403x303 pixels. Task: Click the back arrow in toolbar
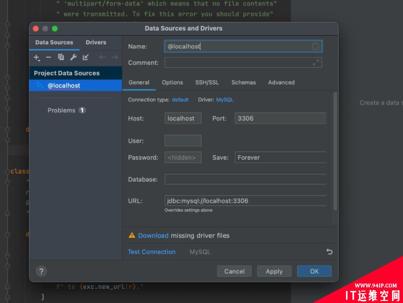click(x=102, y=57)
